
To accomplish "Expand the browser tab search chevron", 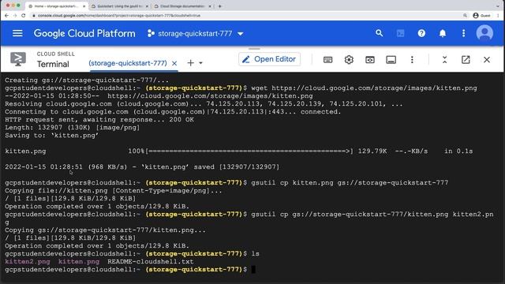I will [x=498, y=6].
